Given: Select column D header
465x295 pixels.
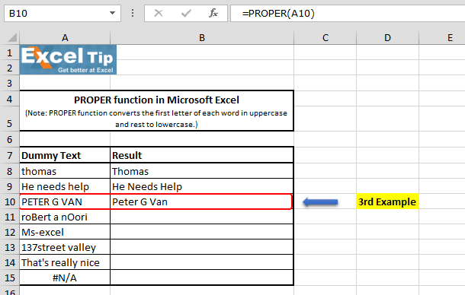Looking at the screenshot, I should 387,37.
